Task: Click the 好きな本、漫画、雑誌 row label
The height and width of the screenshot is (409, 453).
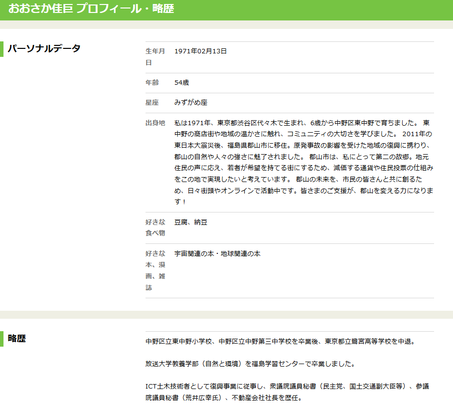Action: click(155, 270)
